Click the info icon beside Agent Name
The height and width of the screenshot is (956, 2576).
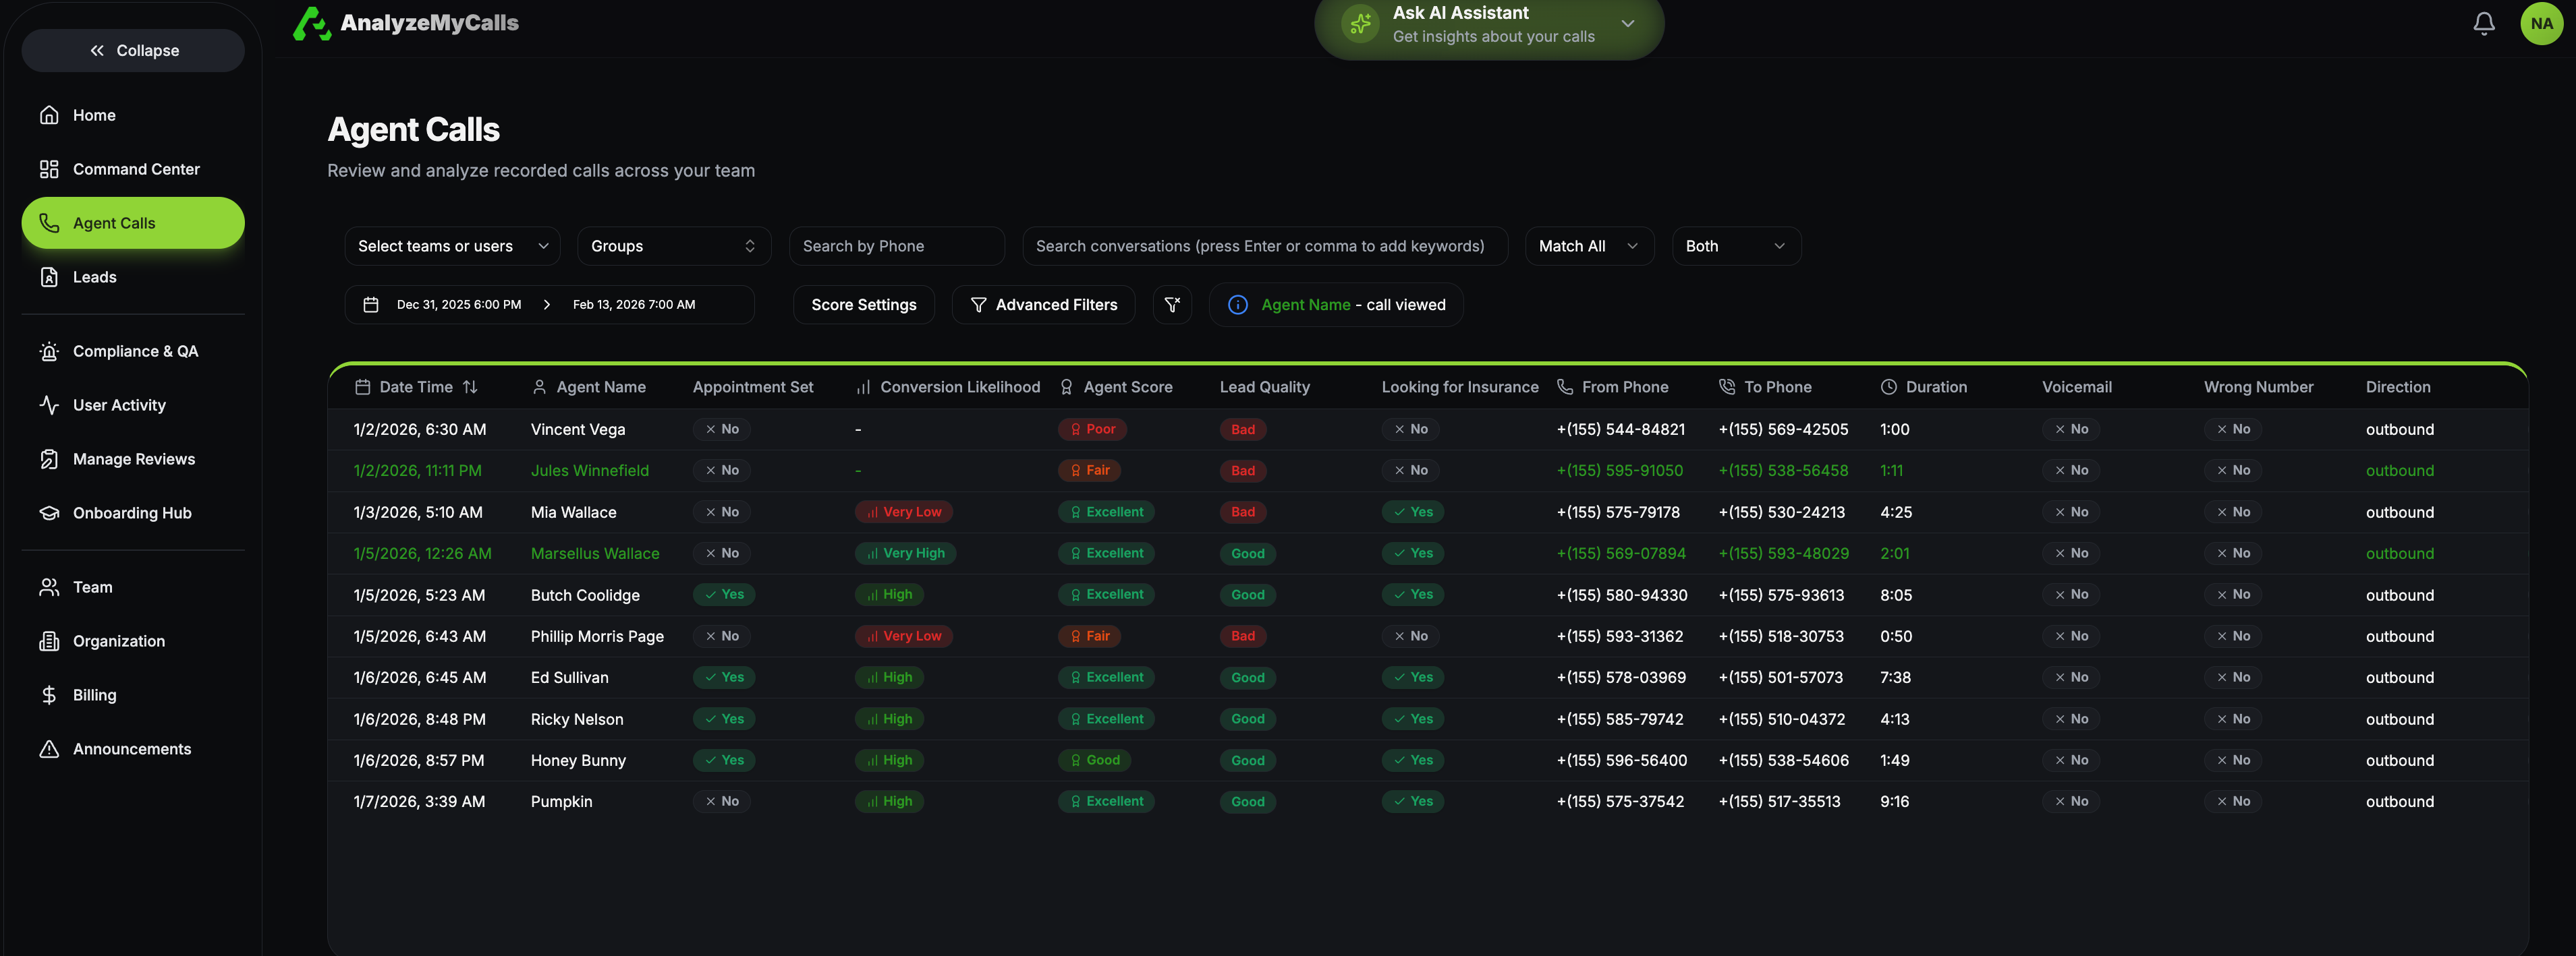(x=1237, y=305)
